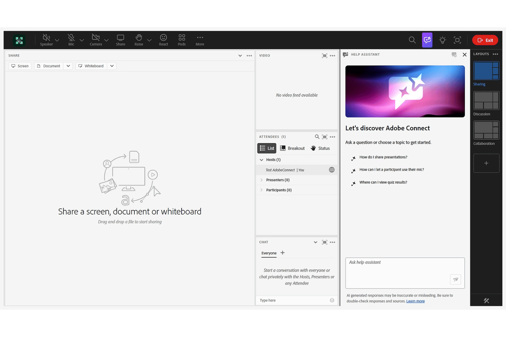
Task: Search attendees with magnifier icon
Action: coord(317,137)
